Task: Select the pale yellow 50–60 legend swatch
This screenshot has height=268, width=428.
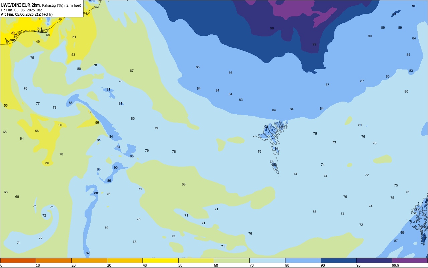Action: pyautogui.click(x=196, y=260)
